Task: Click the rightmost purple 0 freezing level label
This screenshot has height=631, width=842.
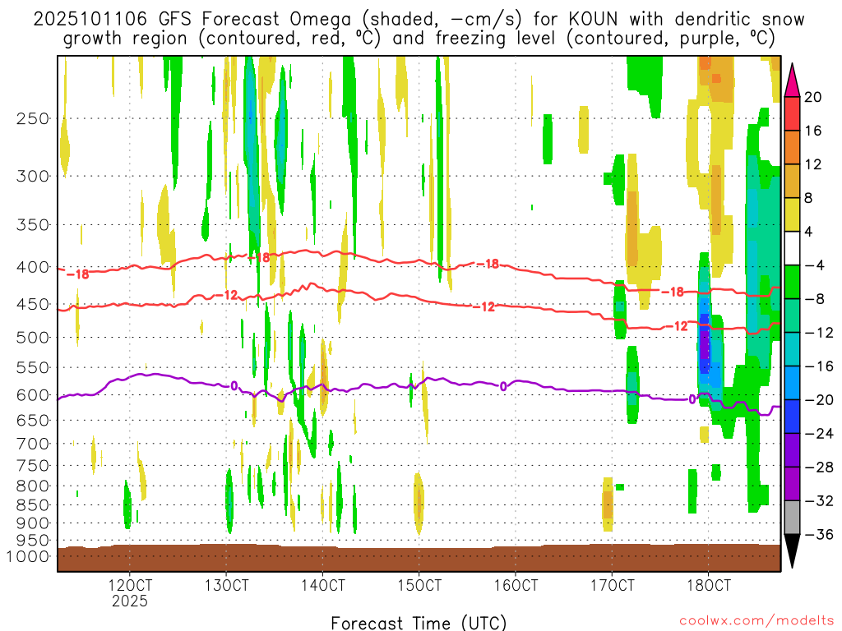Action: [692, 399]
